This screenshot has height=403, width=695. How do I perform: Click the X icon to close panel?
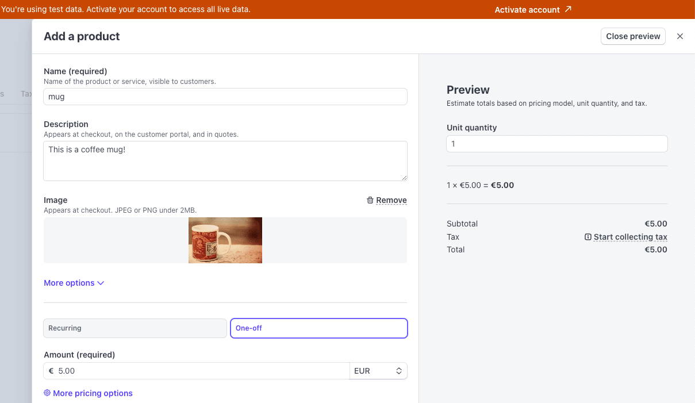click(x=680, y=36)
